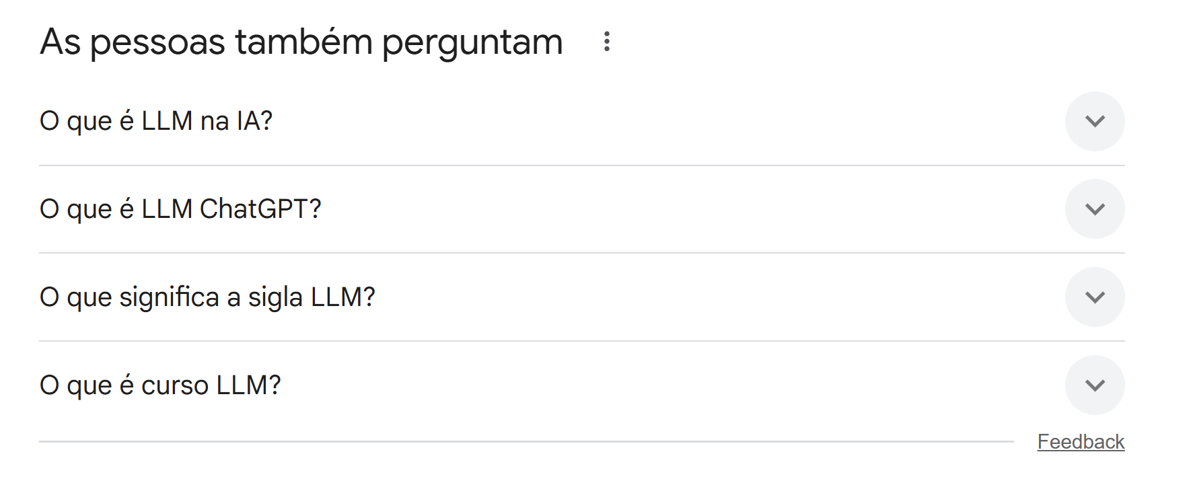Expand 'O que significa a sigla LLM?' arrow

[x=1094, y=297]
